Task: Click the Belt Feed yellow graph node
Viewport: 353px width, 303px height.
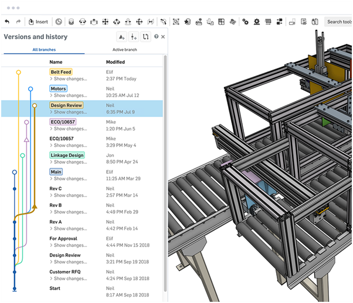Action: coord(18,72)
